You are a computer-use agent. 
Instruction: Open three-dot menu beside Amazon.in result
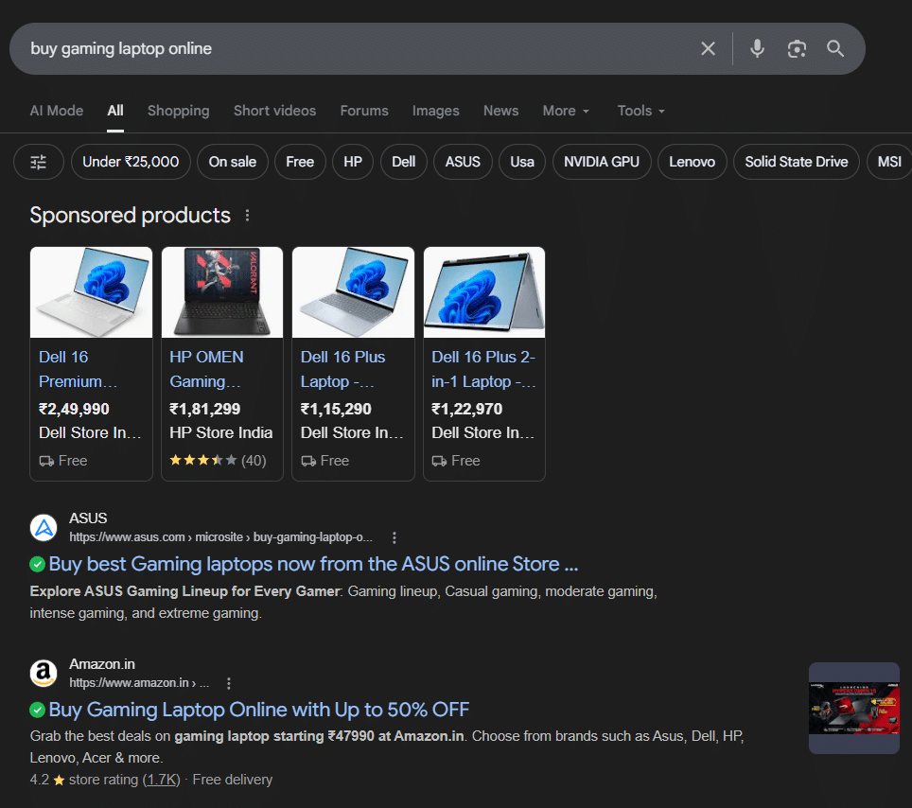(x=229, y=683)
